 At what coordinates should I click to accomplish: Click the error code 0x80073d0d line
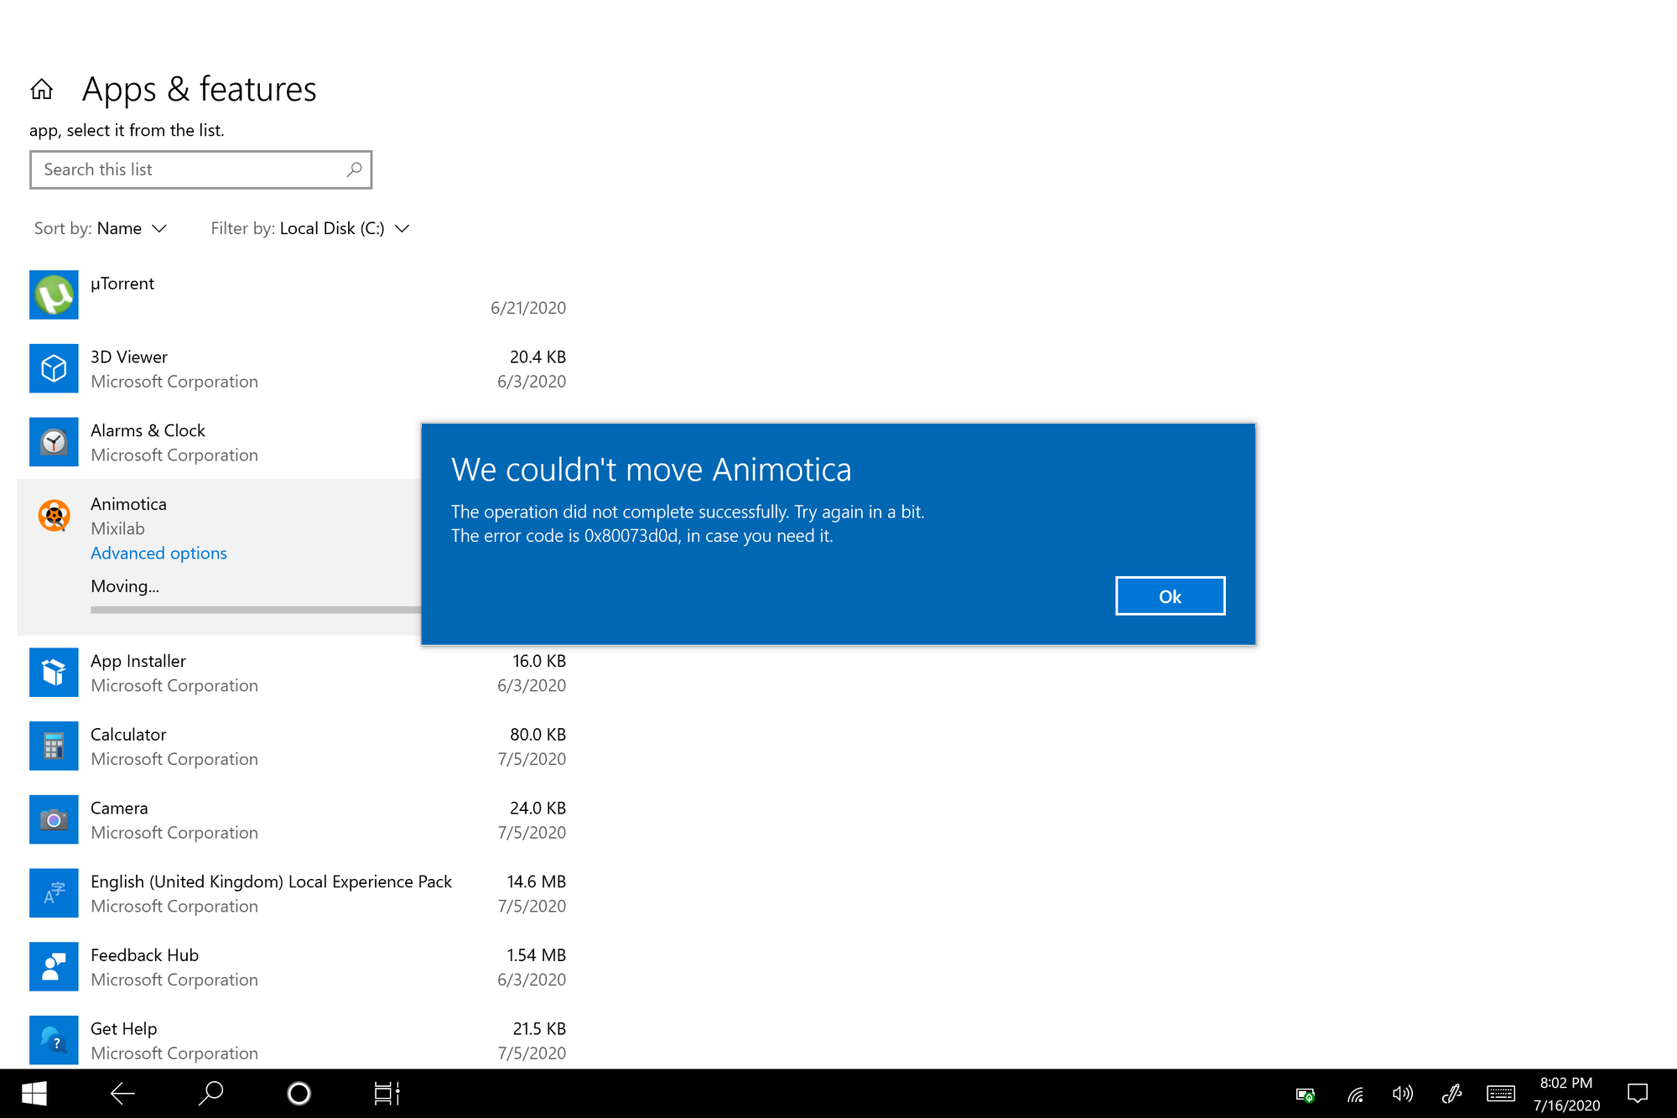641,536
